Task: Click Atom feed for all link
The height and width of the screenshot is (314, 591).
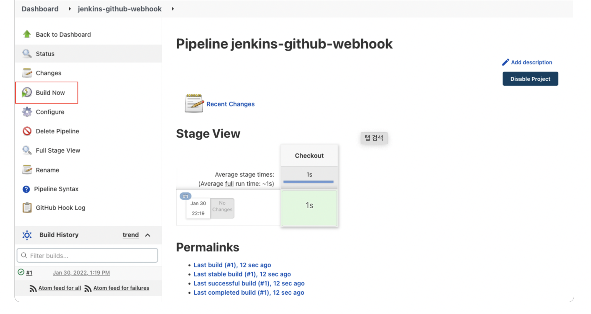Action: (x=60, y=288)
